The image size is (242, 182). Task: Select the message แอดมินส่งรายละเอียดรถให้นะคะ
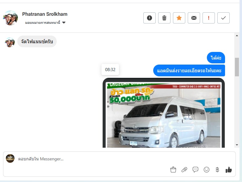[x=189, y=70]
